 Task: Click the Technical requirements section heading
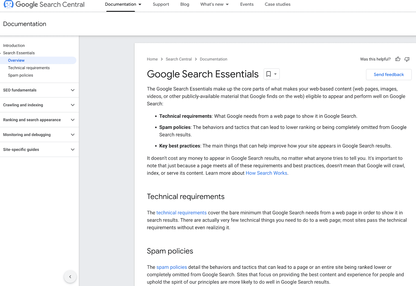tap(186, 197)
